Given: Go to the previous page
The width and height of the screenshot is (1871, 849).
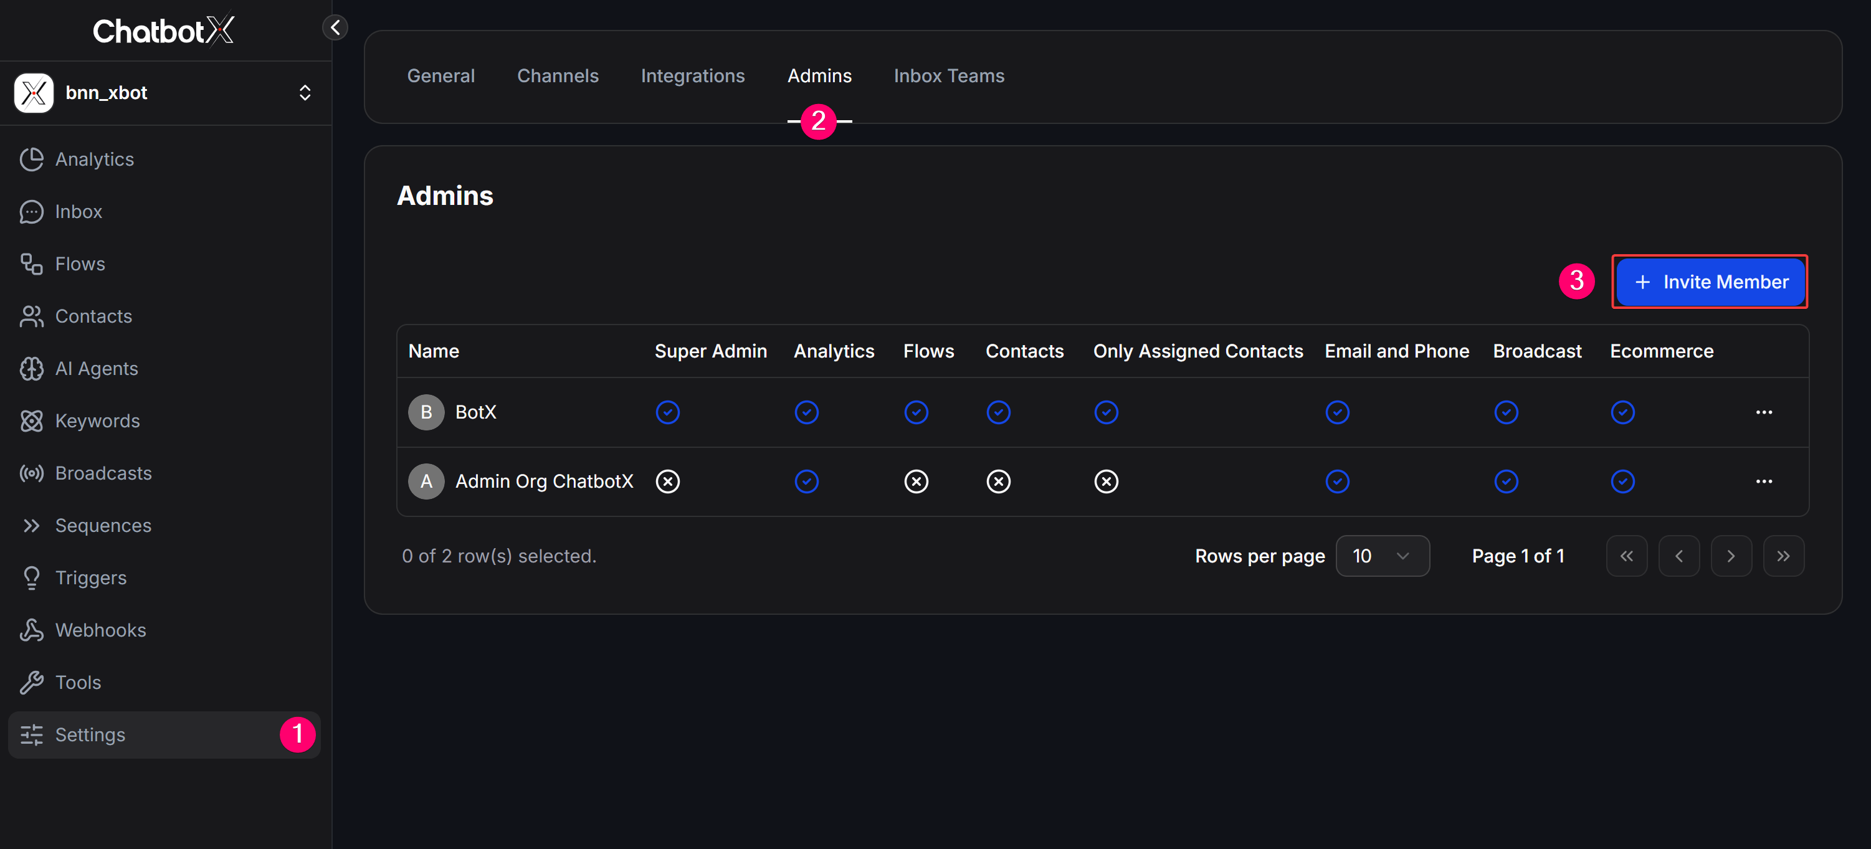Looking at the screenshot, I should pyautogui.click(x=1678, y=556).
